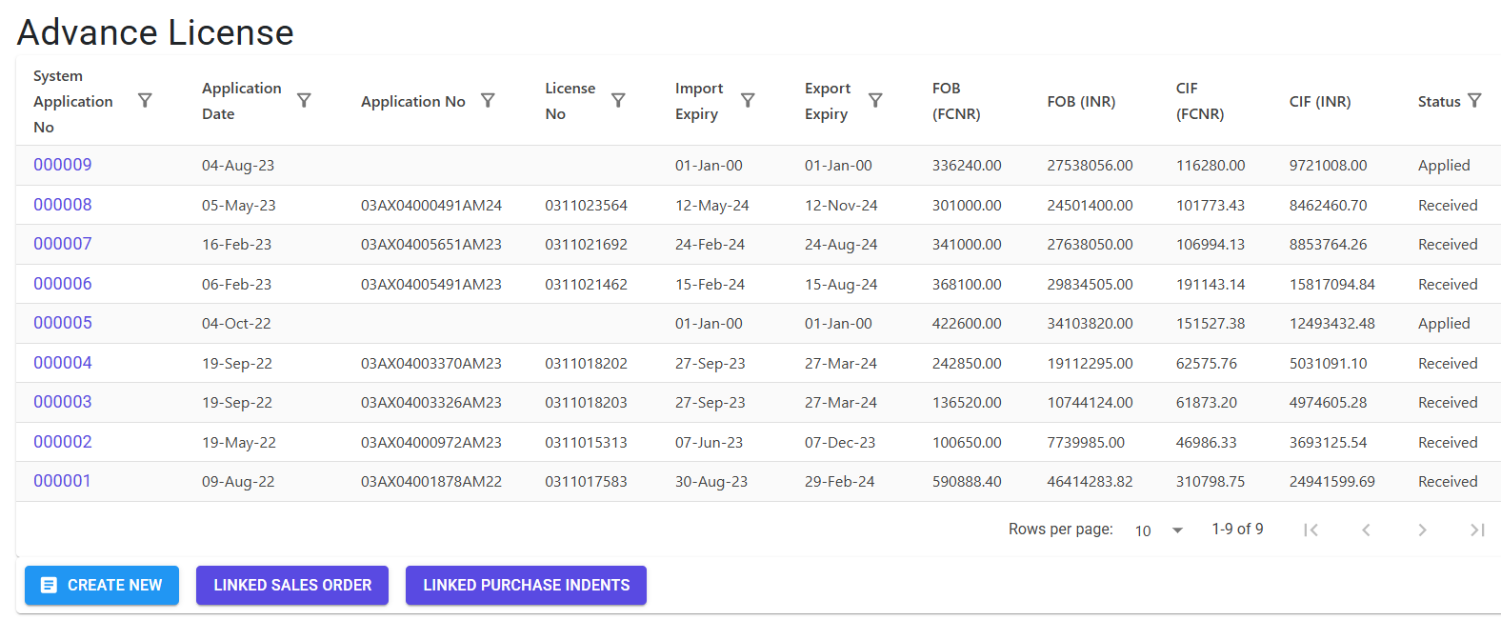Go to next page arrow

click(x=1422, y=530)
